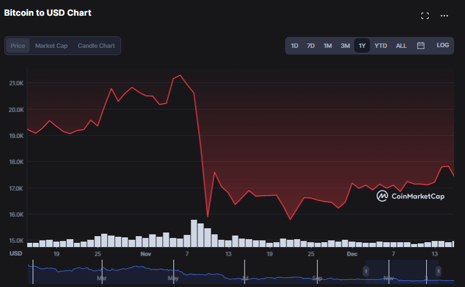Screen dimensions: 465x287
Task: Select the 1Y time range
Action: (x=362, y=45)
